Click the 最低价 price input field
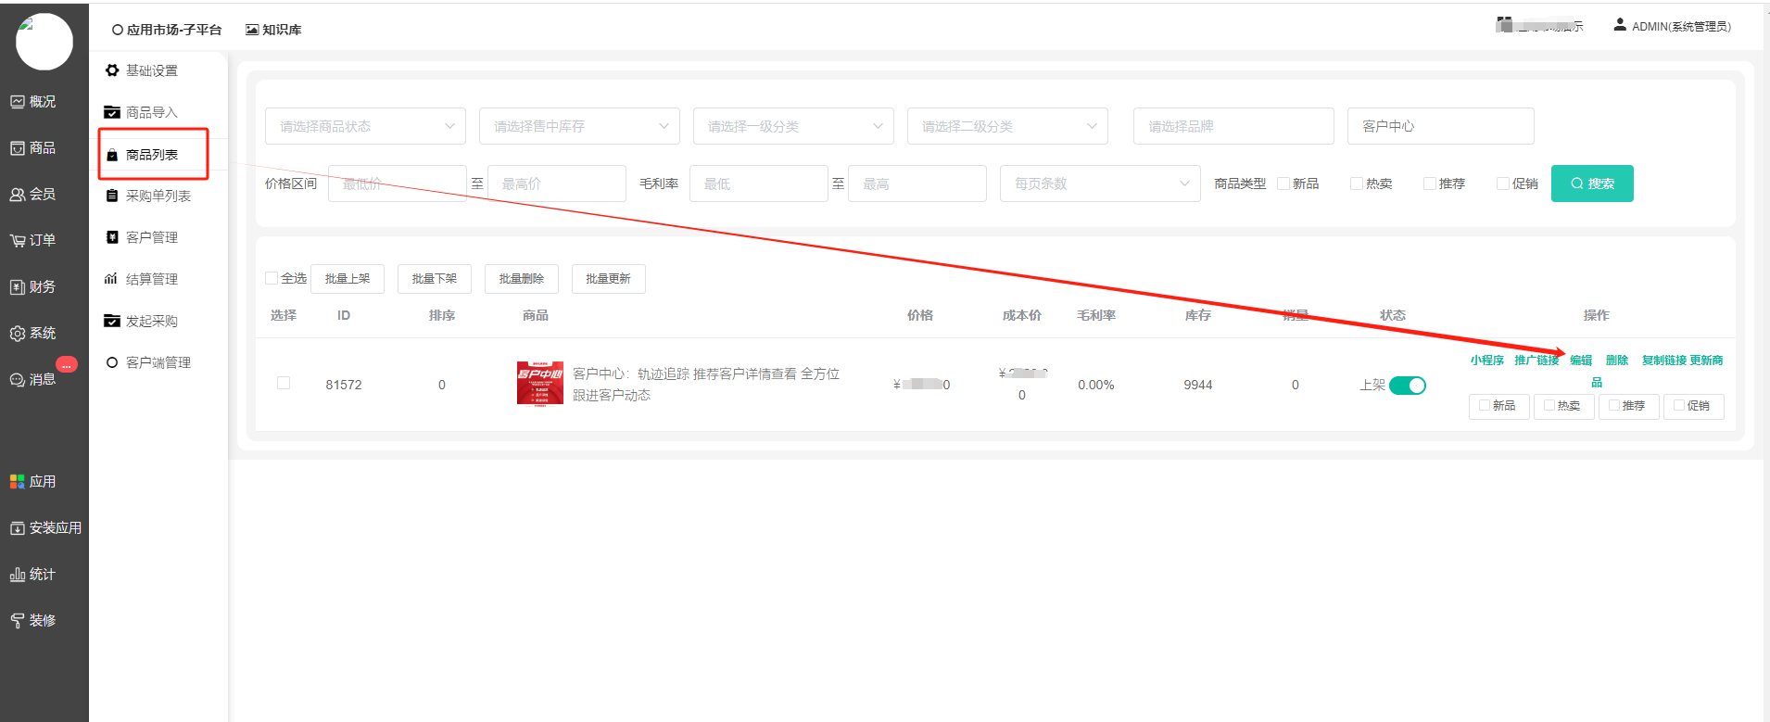 [397, 184]
